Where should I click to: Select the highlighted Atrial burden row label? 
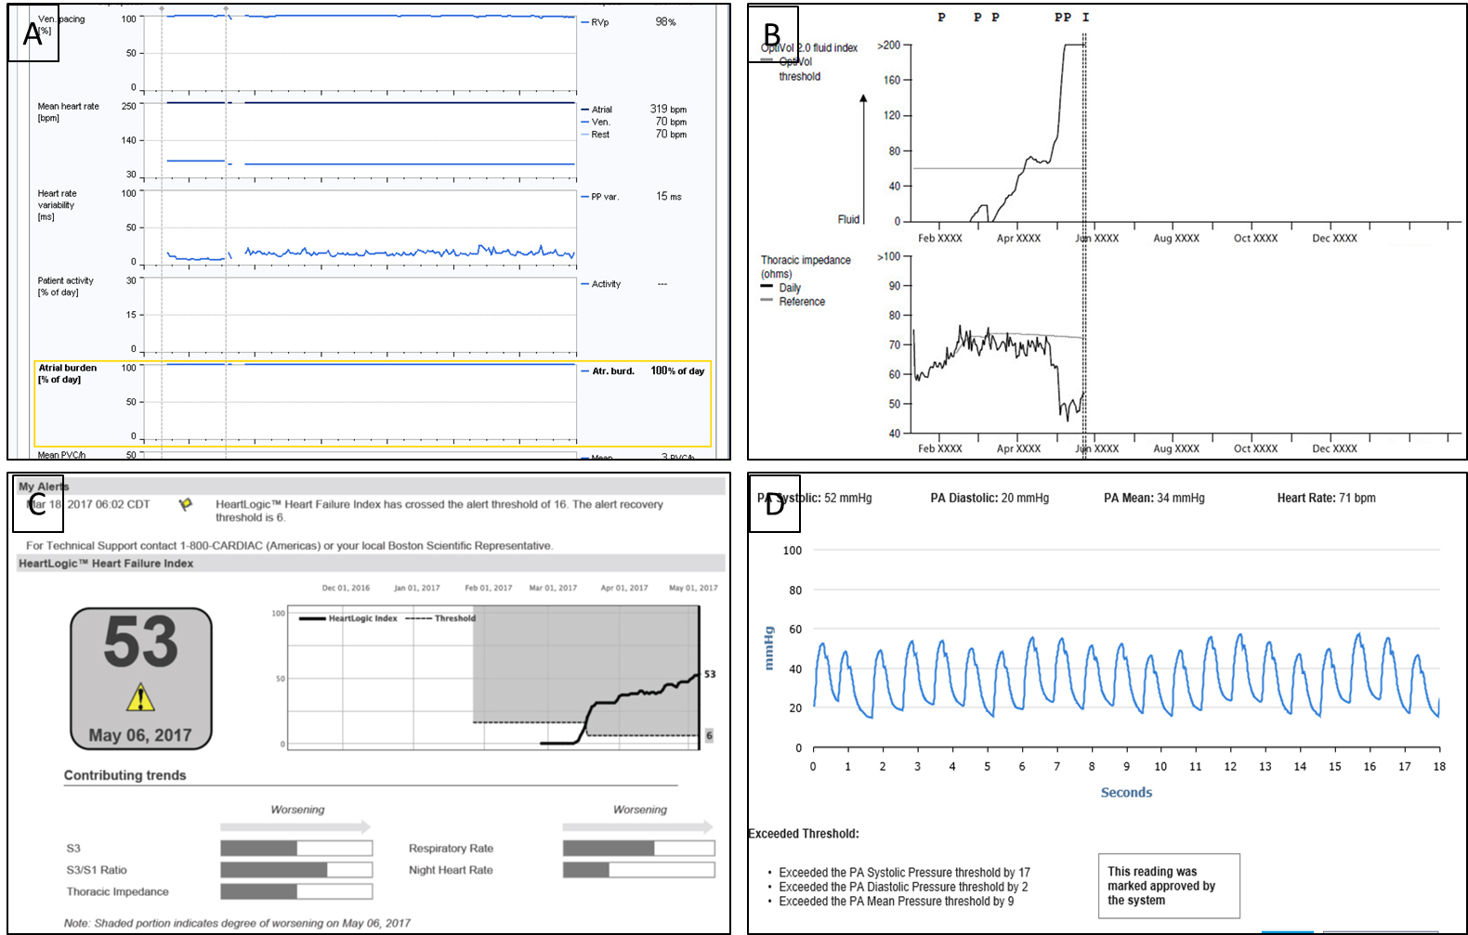pos(68,373)
